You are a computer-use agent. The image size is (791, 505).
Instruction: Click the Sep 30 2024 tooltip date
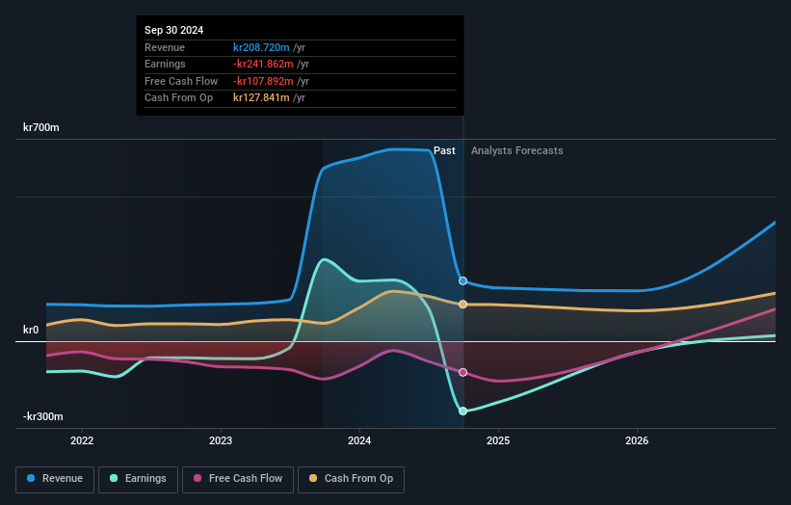point(174,30)
